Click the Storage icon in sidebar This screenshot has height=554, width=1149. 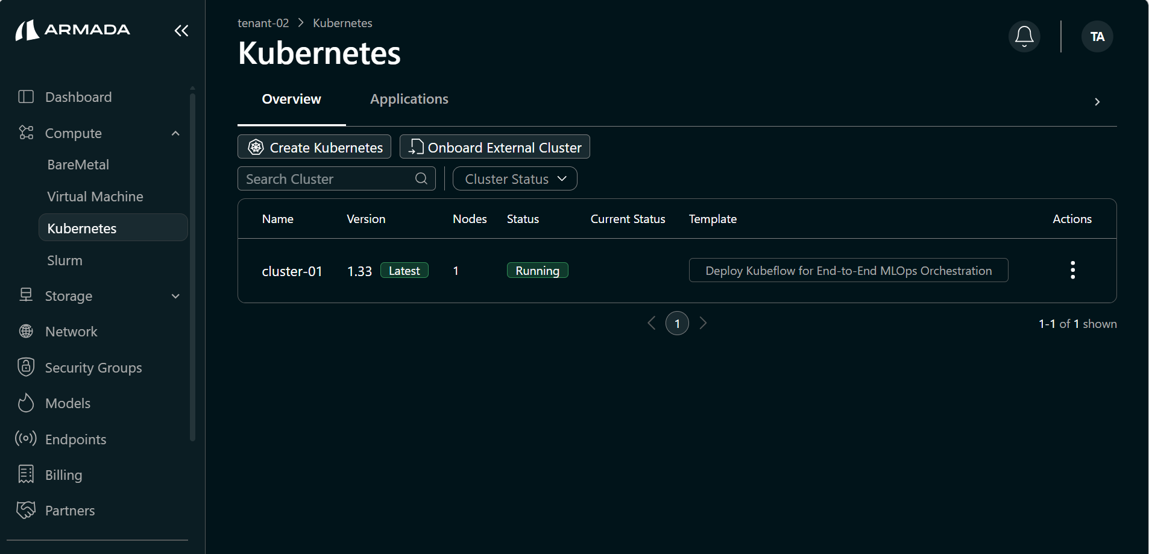click(x=26, y=295)
